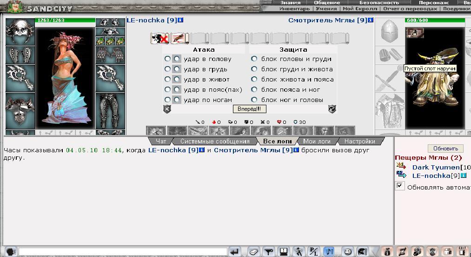Click the P/L toolbar icon
This screenshot has width=471, height=257.
tap(313, 251)
